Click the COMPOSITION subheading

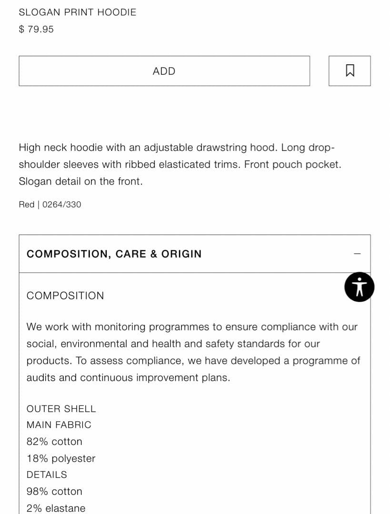65,296
